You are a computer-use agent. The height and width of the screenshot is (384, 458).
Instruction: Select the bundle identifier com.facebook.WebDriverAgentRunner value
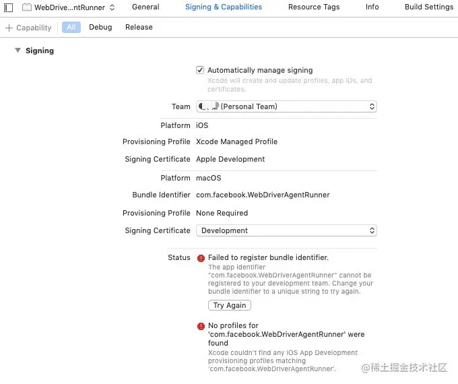pyautogui.click(x=263, y=195)
